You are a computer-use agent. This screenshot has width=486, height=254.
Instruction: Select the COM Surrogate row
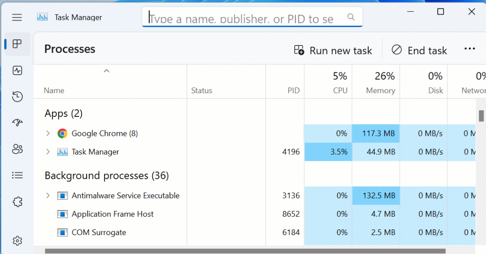254,232
